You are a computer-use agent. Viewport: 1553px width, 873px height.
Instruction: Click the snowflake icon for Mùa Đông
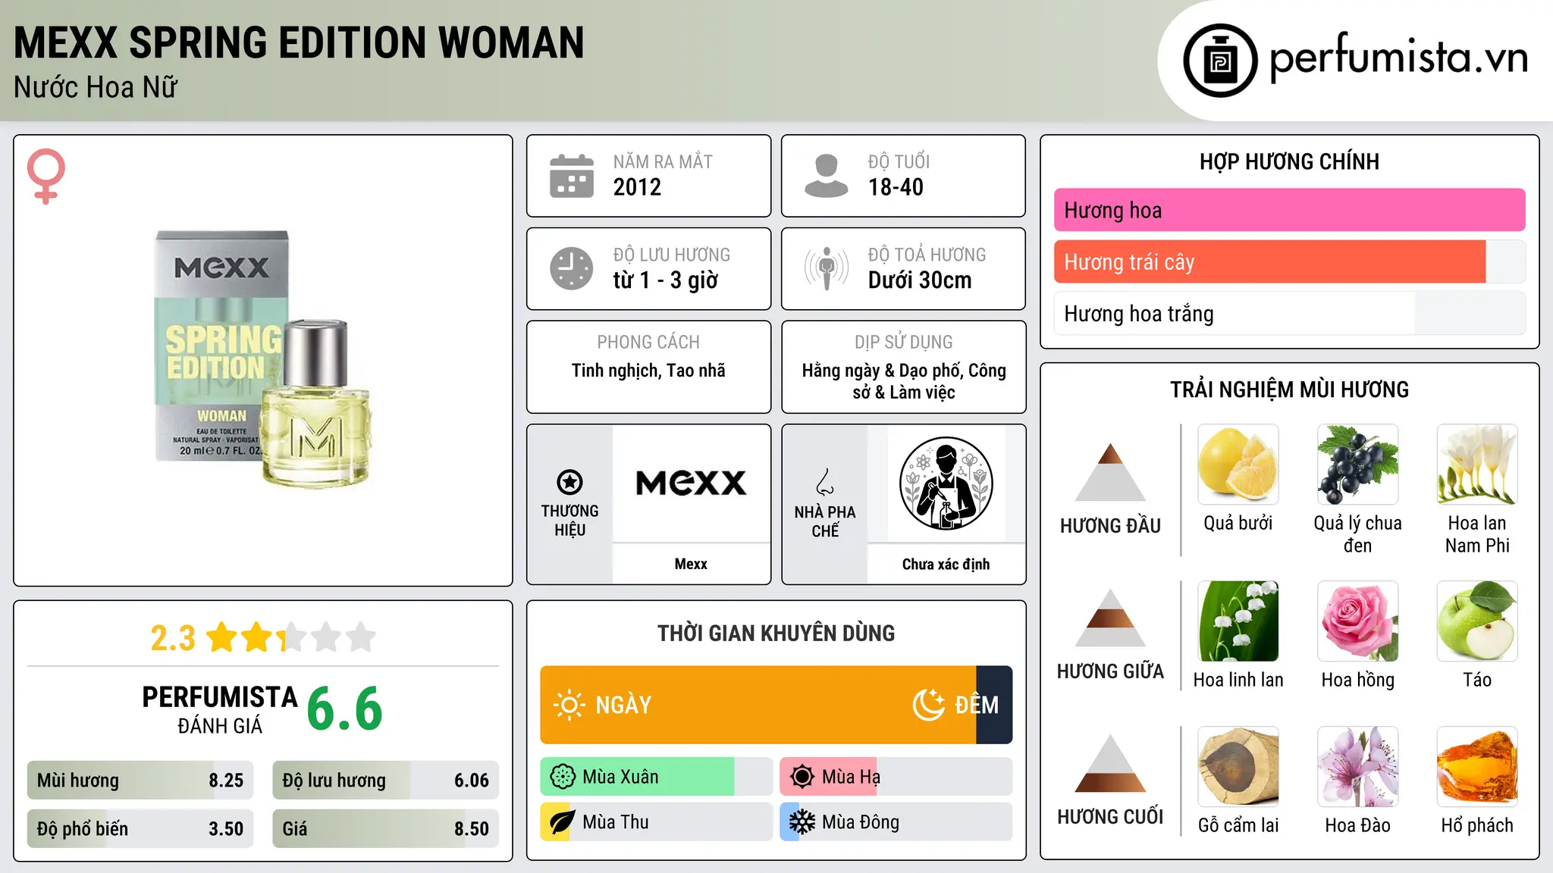coord(802,822)
